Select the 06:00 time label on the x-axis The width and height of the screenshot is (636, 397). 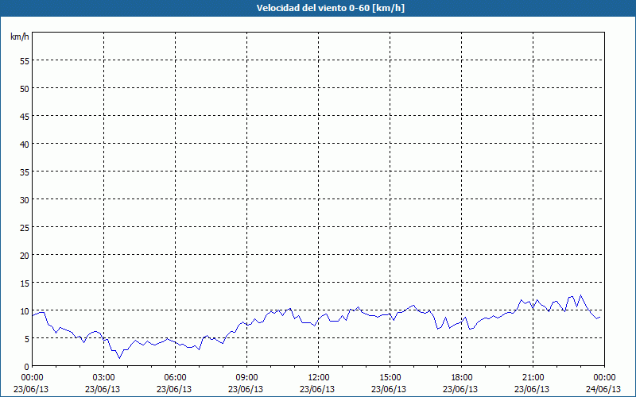tap(175, 377)
